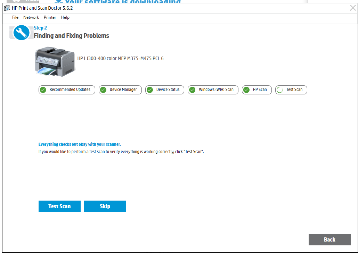
Task: Click the Device Manager check status icon
Action: [103, 90]
